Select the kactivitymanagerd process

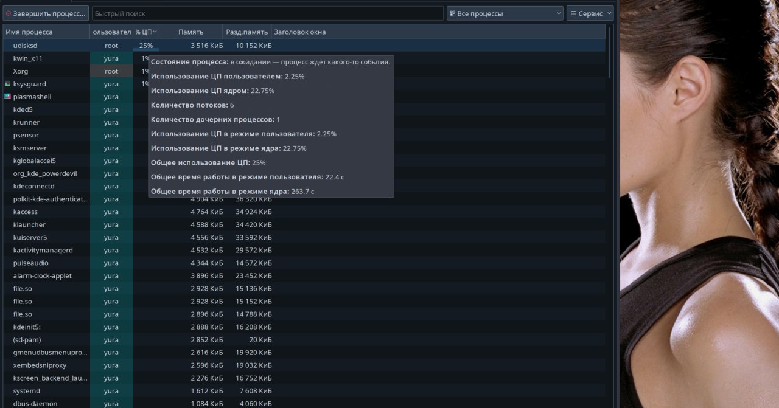(x=43, y=250)
